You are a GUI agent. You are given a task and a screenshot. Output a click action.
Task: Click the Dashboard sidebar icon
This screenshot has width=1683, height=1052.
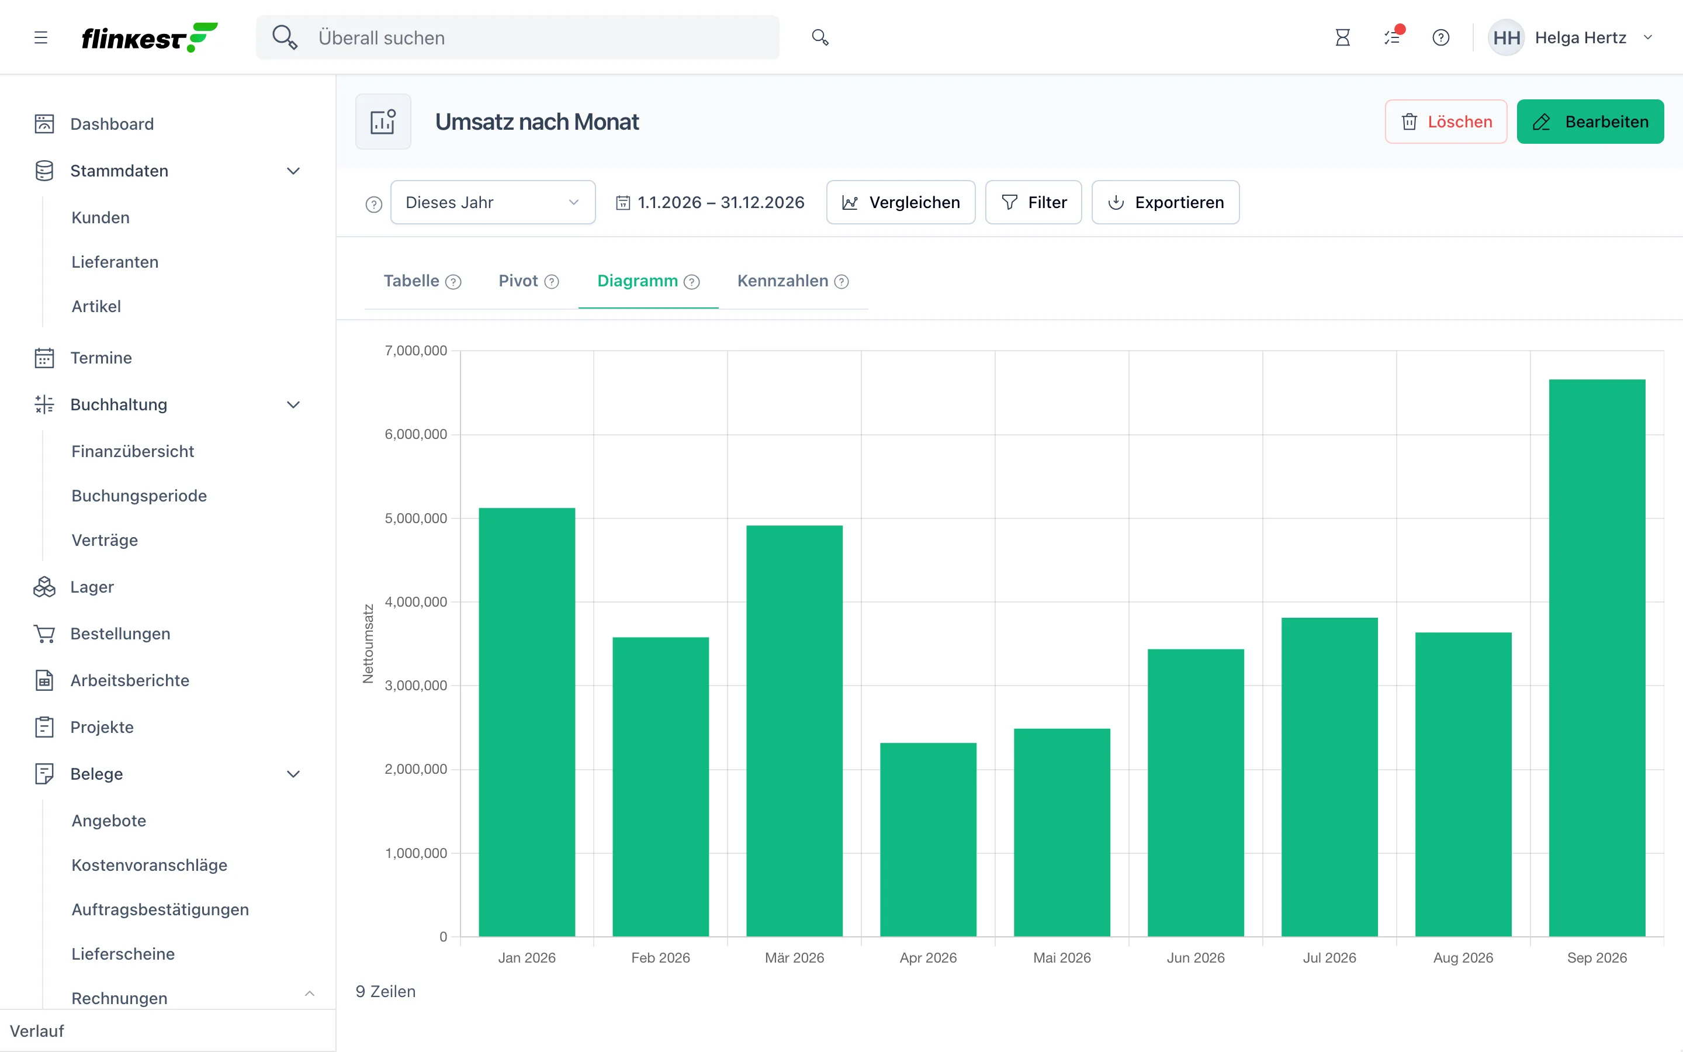[44, 124]
